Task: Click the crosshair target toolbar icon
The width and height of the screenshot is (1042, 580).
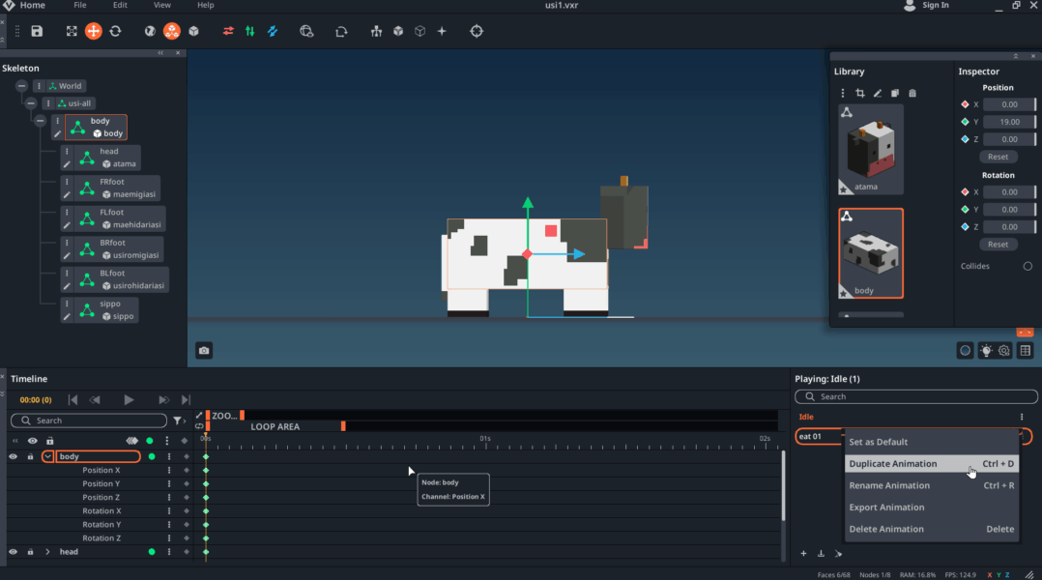Action: click(477, 31)
